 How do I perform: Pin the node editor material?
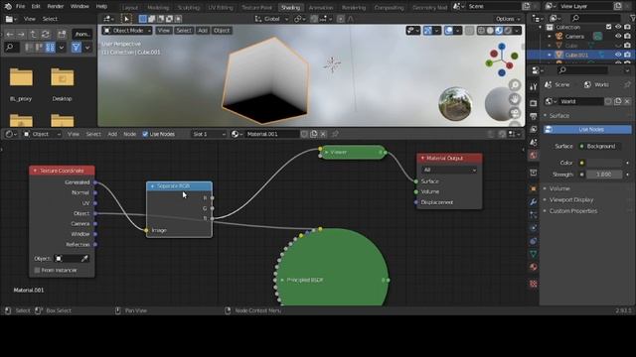(x=335, y=134)
